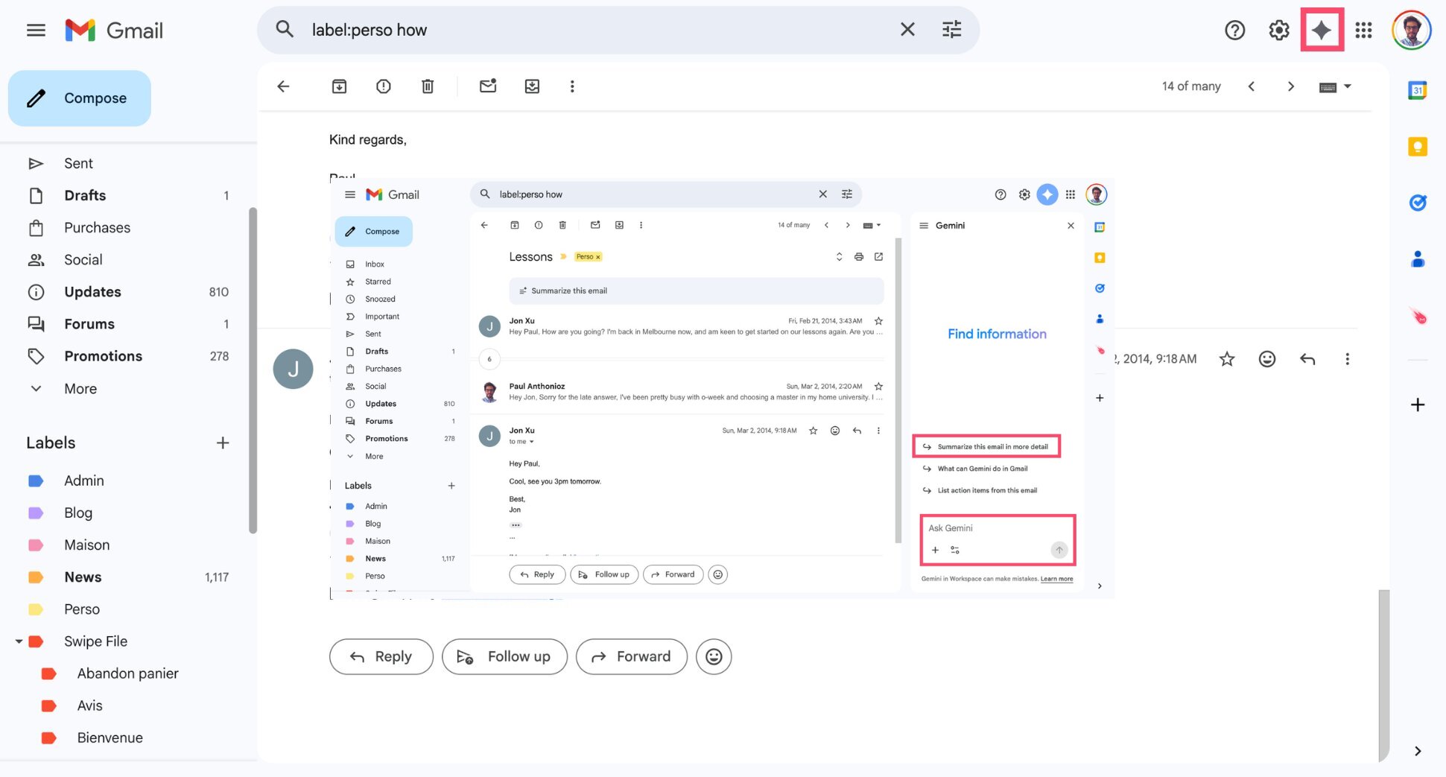Delete this conversation with the trash icon
The width and height of the screenshot is (1446, 777).
pos(428,86)
